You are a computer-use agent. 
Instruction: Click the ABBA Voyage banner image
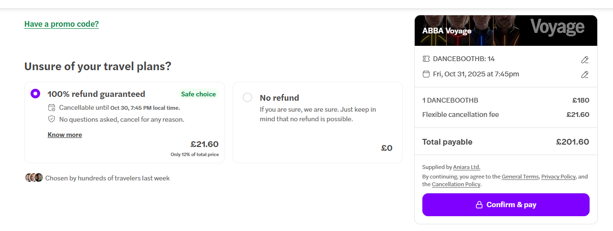(x=505, y=30)
